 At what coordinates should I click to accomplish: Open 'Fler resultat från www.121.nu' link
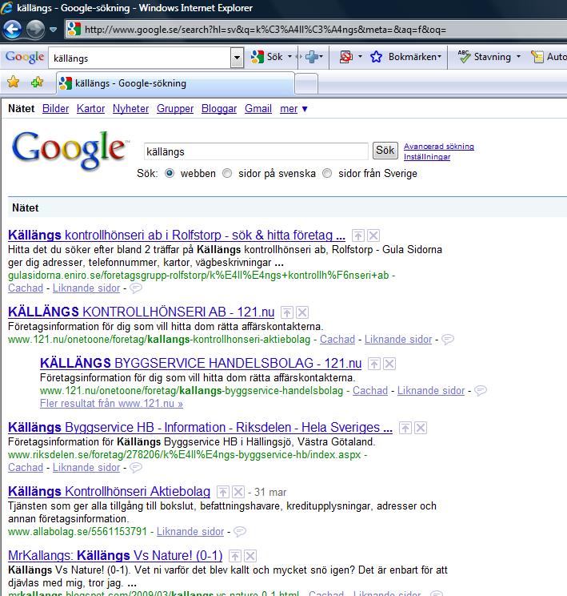[111, 403]
